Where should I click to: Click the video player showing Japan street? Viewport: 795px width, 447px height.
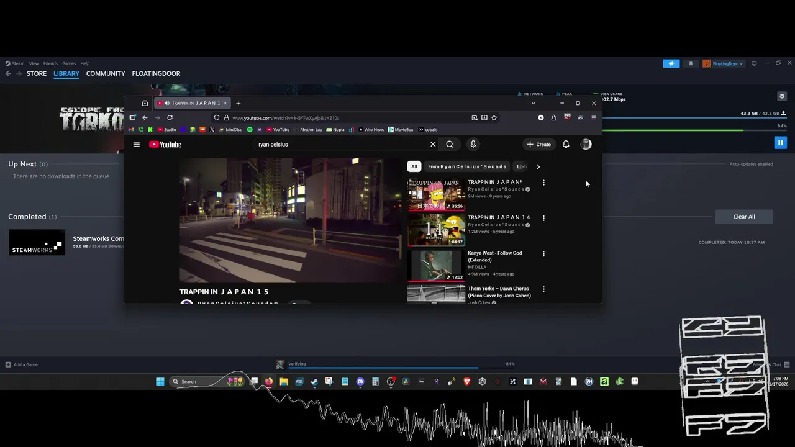coord(290,220)
